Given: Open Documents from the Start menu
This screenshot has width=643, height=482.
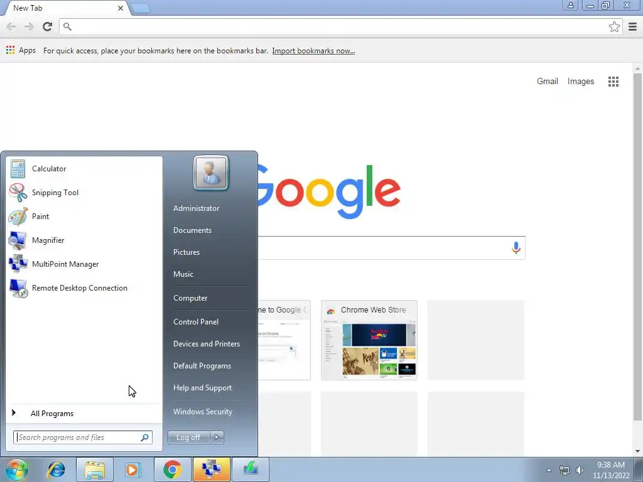Looking at the screenshot, I should (192, 230).
